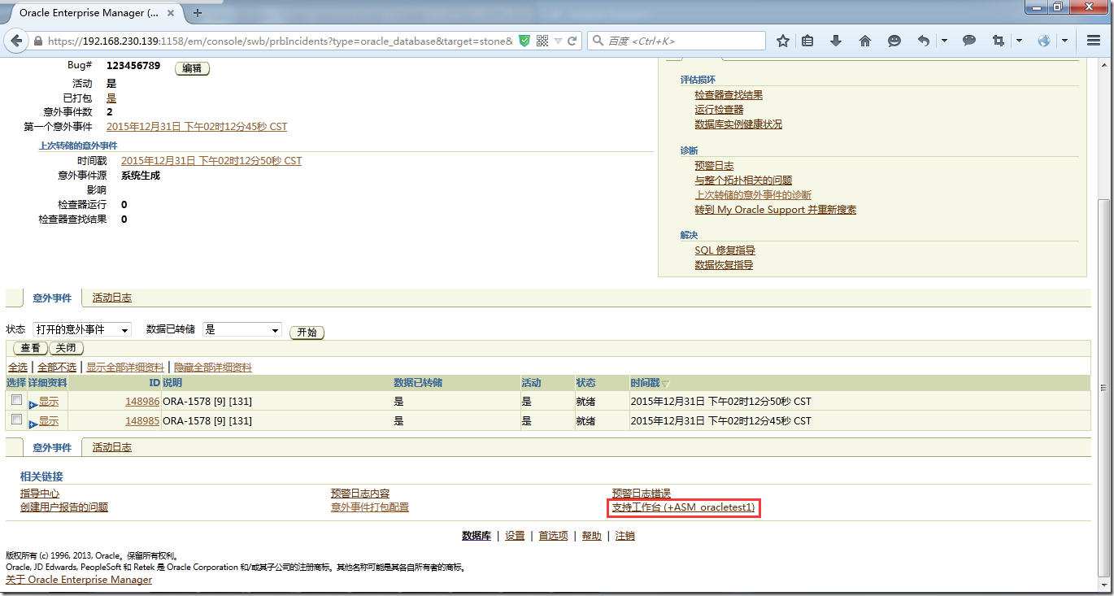This screenshot has width=1114, height=596.
Task: Click the browser back arrow button
Action: 17,41
